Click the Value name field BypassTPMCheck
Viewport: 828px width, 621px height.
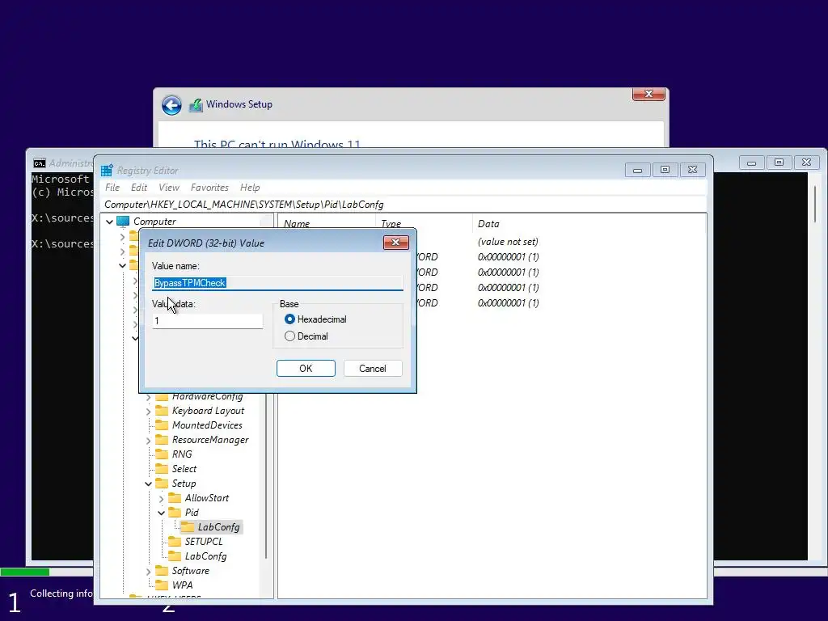[x=278, y=283]
